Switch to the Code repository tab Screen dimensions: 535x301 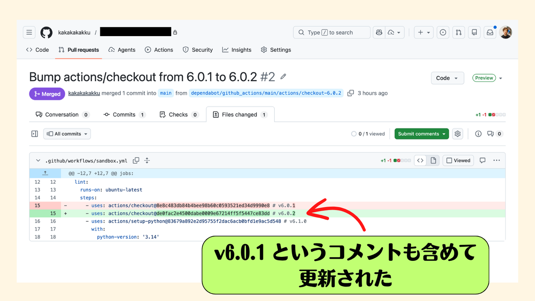pyautogui.click(x=37, y=50)
